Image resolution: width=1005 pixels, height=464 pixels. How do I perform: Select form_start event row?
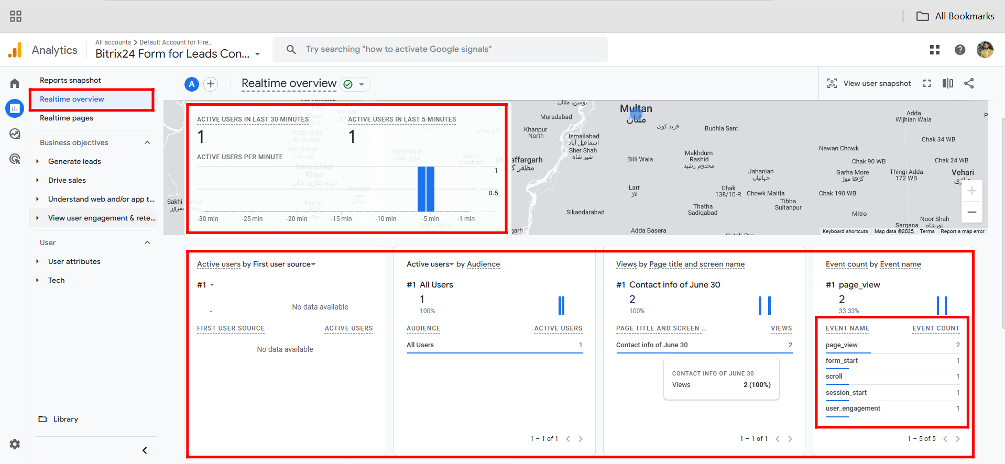[x=893, y=361]
